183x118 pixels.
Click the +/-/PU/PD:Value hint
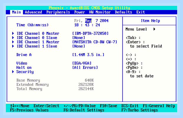[80, 106]
